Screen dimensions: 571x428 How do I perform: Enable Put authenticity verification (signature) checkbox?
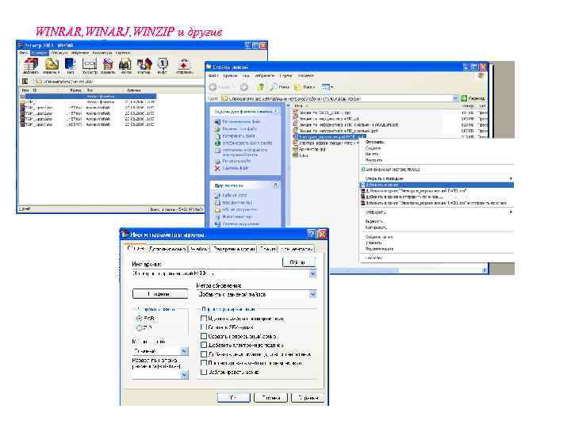(204, 345)
